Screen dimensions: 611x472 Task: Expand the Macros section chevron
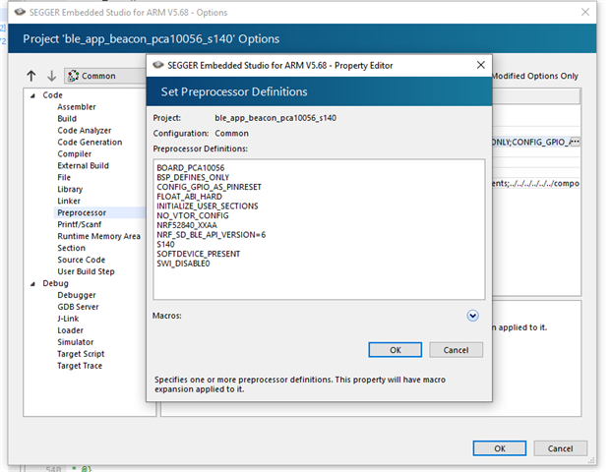point(472,316)
